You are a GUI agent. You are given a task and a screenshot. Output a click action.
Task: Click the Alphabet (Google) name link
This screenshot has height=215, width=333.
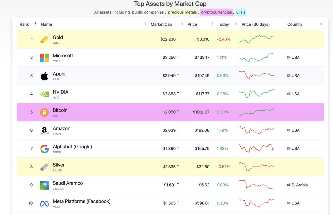point(72,147)
